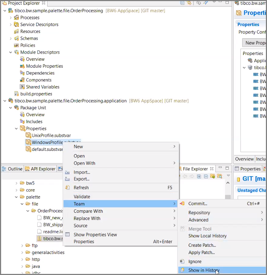Click the bw5 folder icon
Viewport: 267px width, 275px height.
point(22,183)
